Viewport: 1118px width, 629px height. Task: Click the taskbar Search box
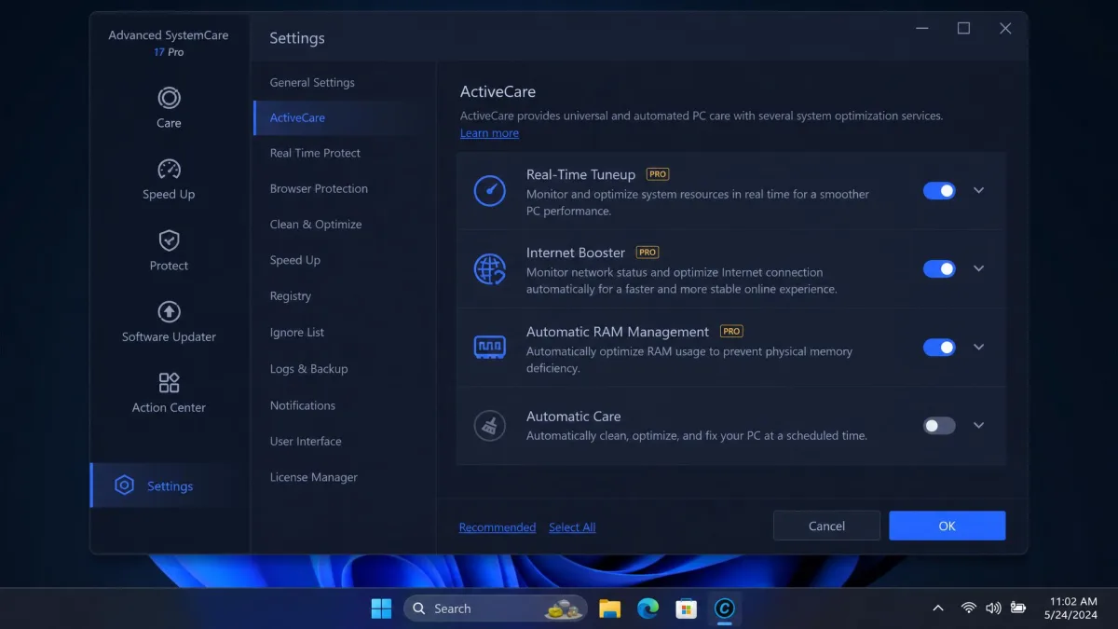[496, 608]
